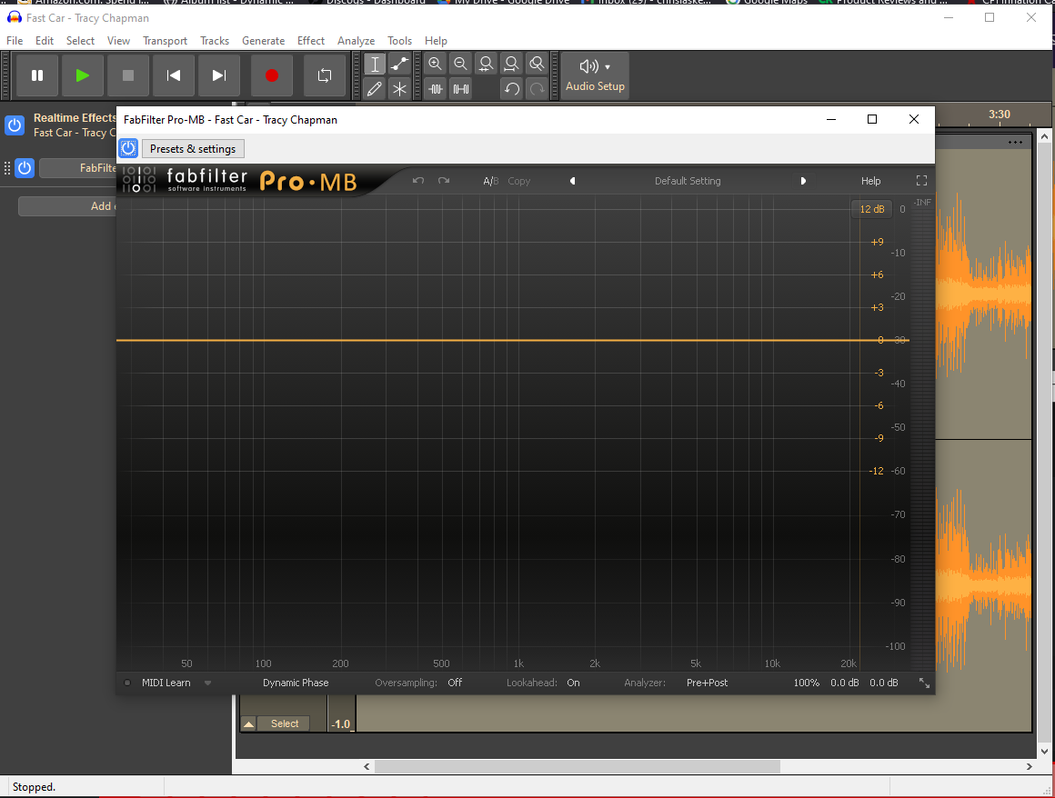Open the 12 dB display range selector
The width and height of the screenshot is (1055, 798).
coord(872,209)
